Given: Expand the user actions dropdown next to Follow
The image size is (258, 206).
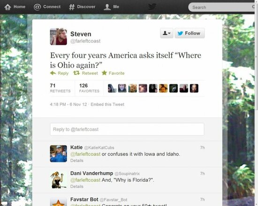Looking at the screenshot, I should pos(167,33).
